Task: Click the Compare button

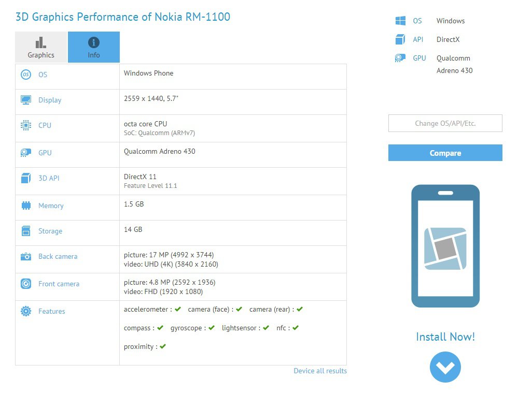Action: click(x=445, y=153)
